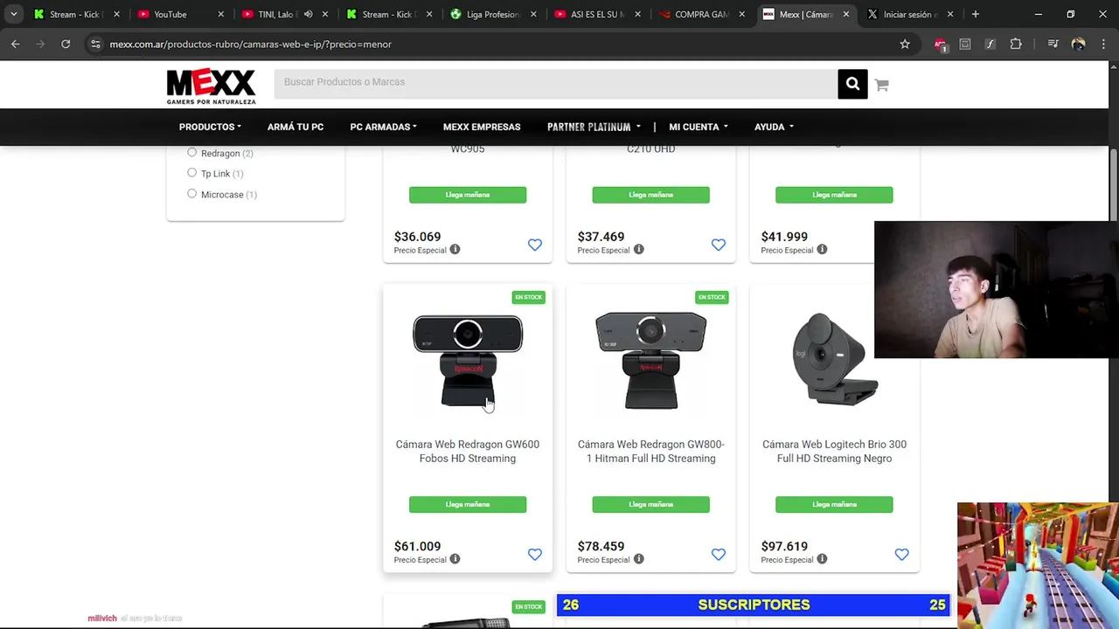Expand the PARTNER PLATINUM dropdown
The width and height of the screenshot is (1119, 629).
click(594, 127)
